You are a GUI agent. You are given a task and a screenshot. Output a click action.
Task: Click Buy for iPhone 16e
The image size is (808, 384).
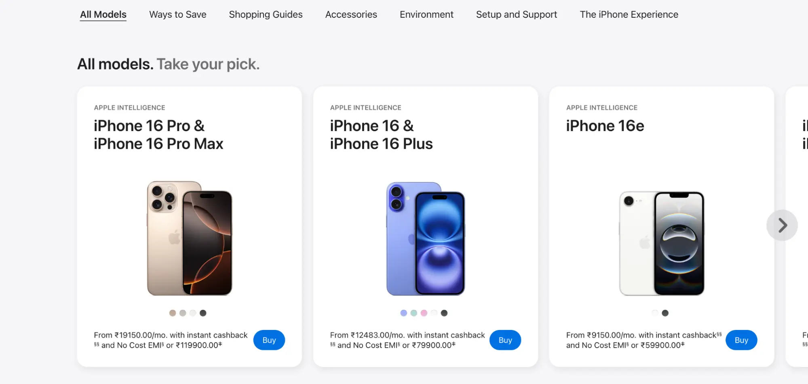(x=741, y=340)
